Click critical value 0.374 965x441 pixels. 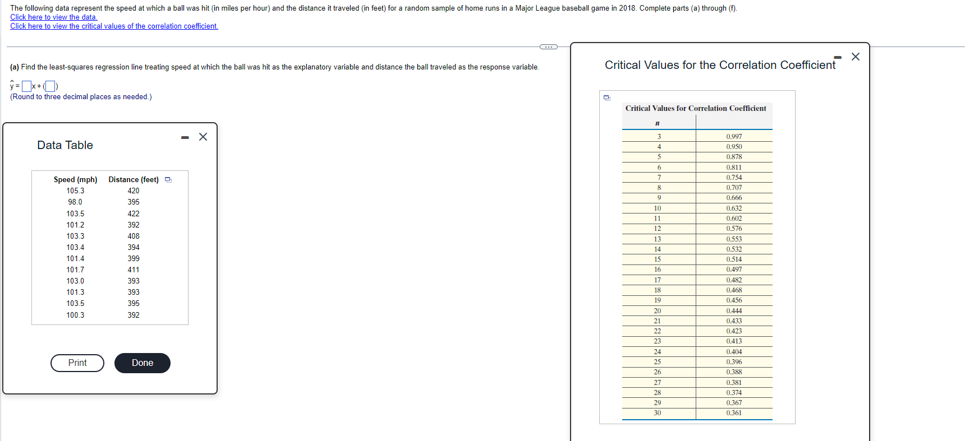(x=734, y=393)
